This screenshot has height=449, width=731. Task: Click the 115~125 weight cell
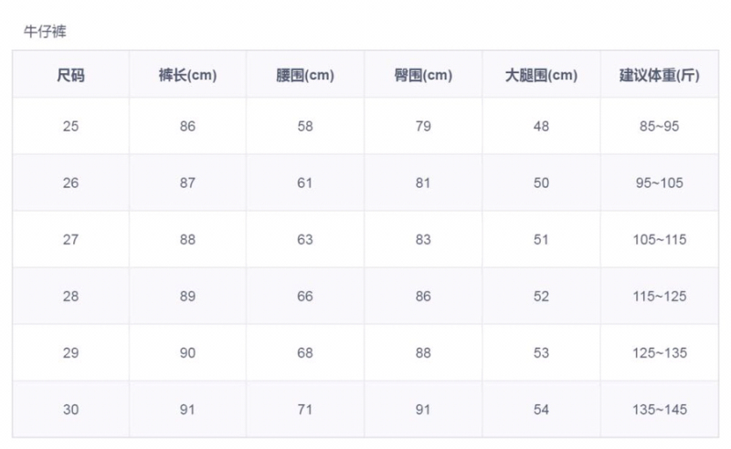point(659,297)
